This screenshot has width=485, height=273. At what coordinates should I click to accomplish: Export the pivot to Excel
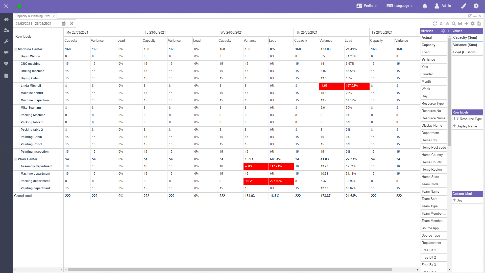point(479,24)
